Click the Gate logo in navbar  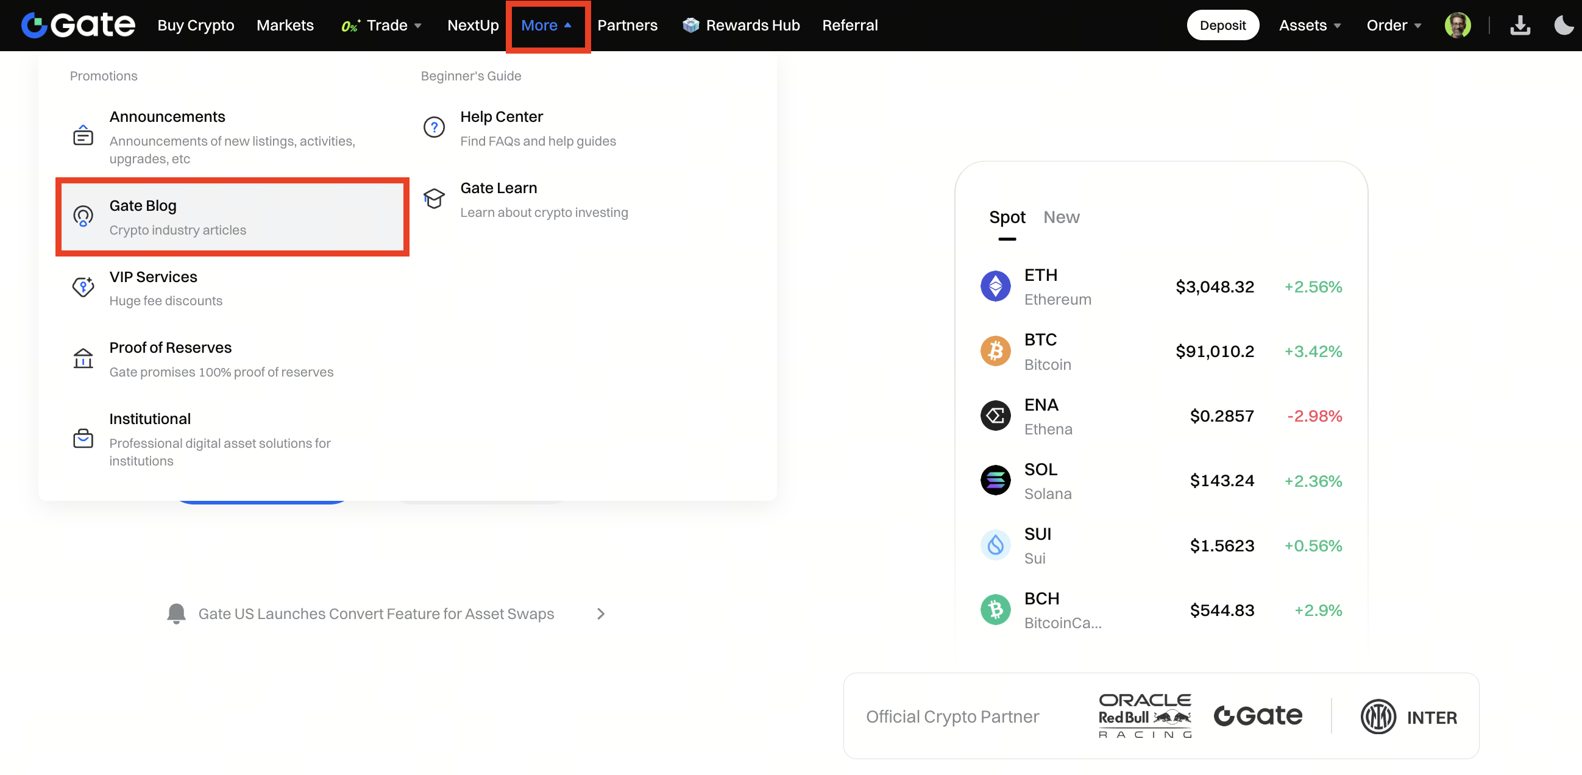coord(78,25)
